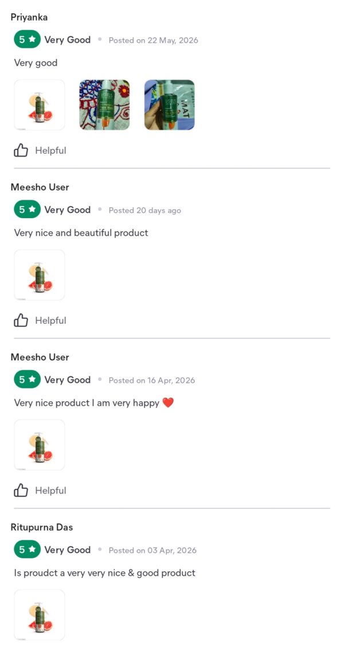Open thumbnail under Ritupurna Das's review
344x653 pixels.
point(40,615)
